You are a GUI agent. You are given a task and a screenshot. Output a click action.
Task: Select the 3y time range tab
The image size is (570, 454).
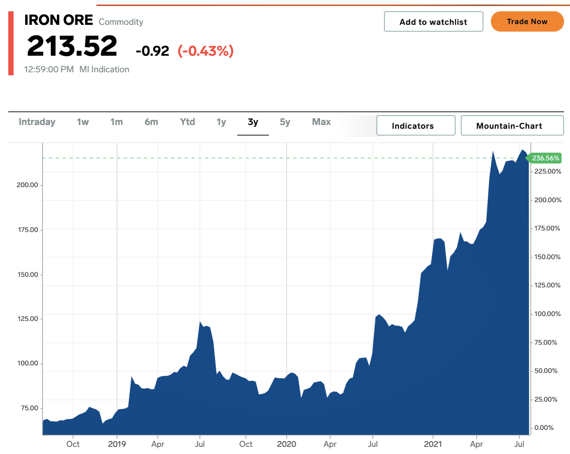tap(253, 122)
